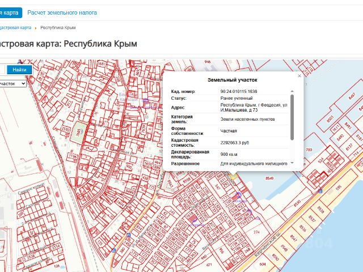This screenshot has height=272, width=363.
Task: Click the ownership value Частная
Action: pos(229,131)
